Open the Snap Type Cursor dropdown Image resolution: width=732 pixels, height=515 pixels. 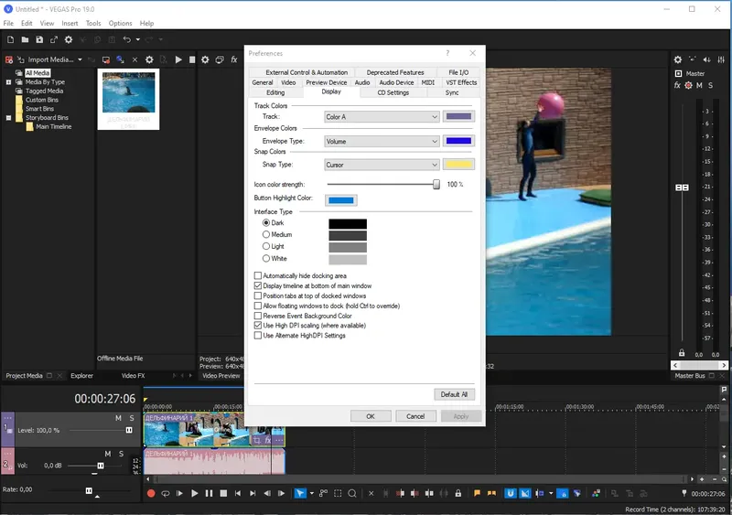coord(382,166)
